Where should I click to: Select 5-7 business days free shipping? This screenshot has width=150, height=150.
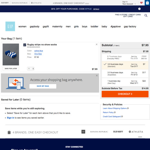125,57
